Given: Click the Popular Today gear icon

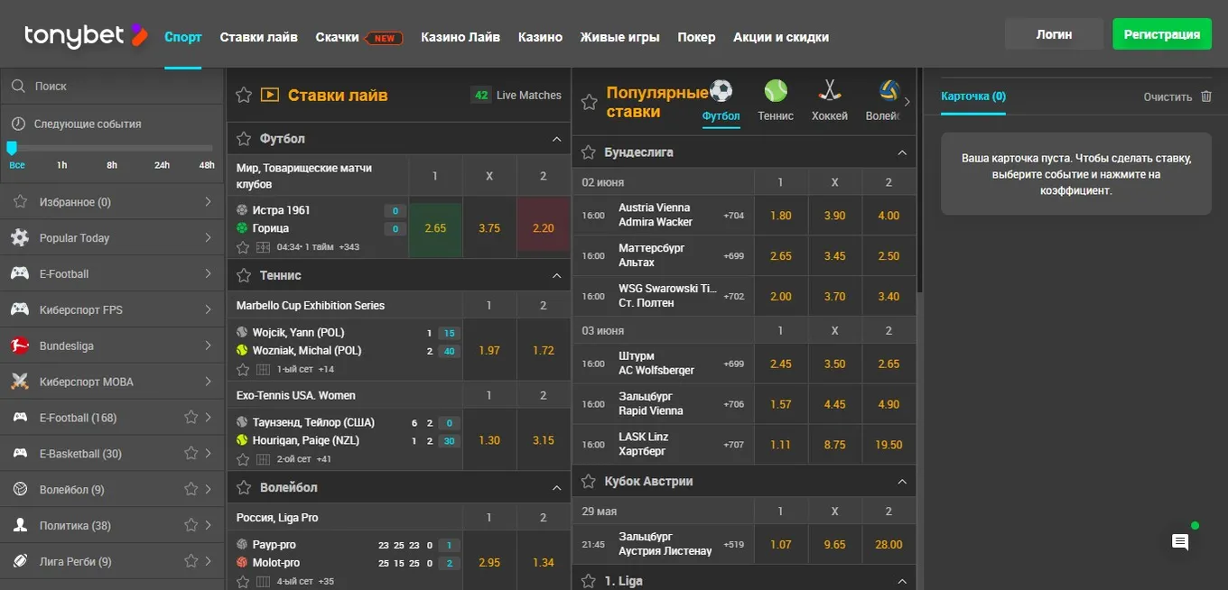Looking at the screenshot, I should point(20,238).
